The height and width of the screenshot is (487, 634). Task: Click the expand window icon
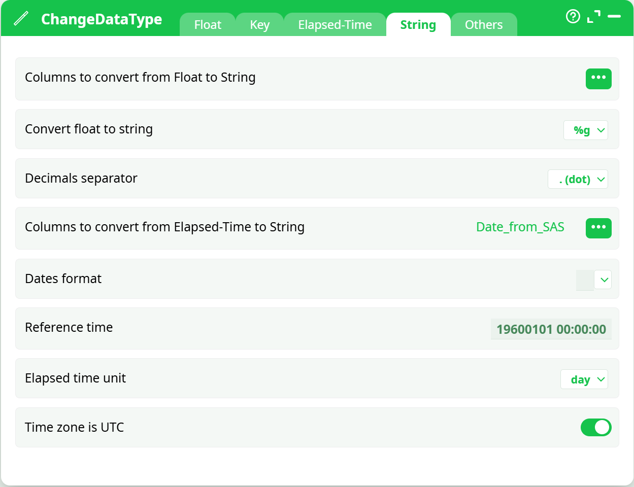click(593, 17)
